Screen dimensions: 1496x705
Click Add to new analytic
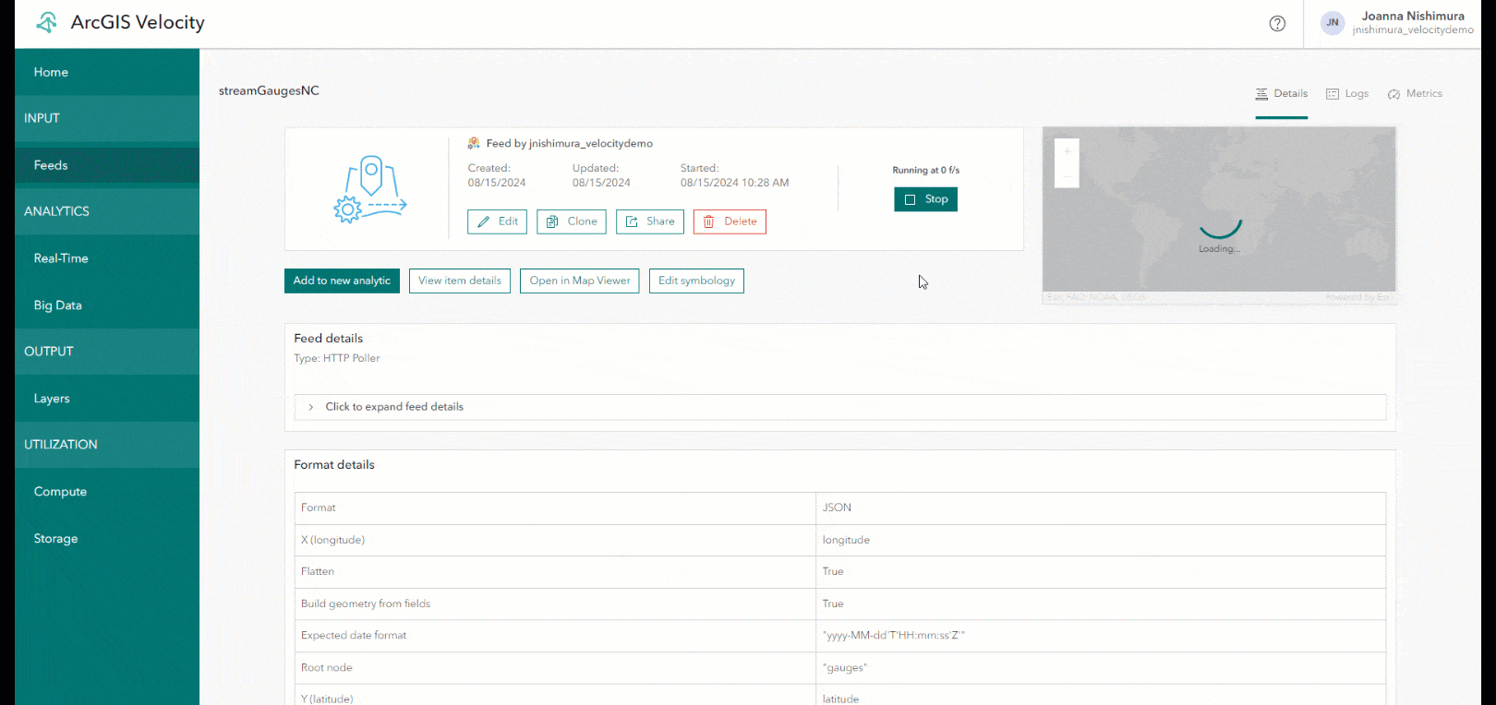(x=342, y=281)
